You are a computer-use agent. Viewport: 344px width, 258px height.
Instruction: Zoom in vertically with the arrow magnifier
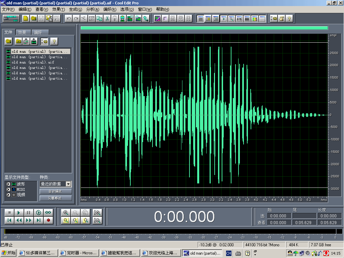click(97, 212)
